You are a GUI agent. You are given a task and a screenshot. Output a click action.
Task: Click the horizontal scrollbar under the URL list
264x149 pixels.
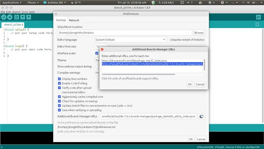[x=139, y=74]
